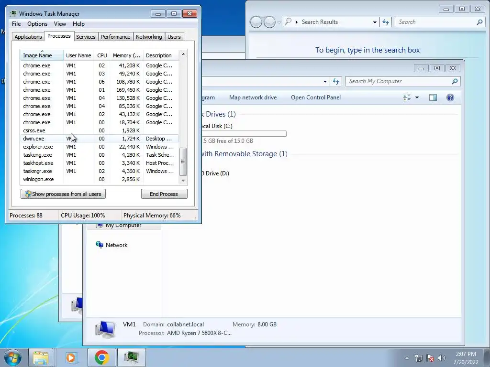Open the File menu in Task Manager
Screen dimensions: 490x367
click(16, 24)
